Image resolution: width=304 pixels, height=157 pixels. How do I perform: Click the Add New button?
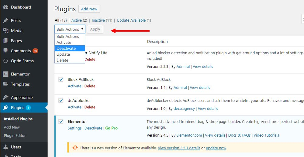click(x=89, y=9)
